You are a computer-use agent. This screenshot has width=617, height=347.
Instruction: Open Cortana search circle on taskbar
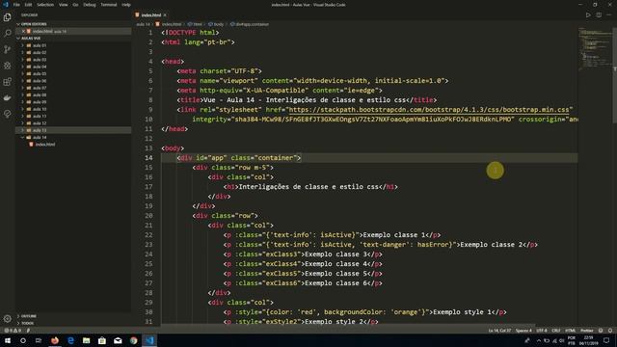23,340
